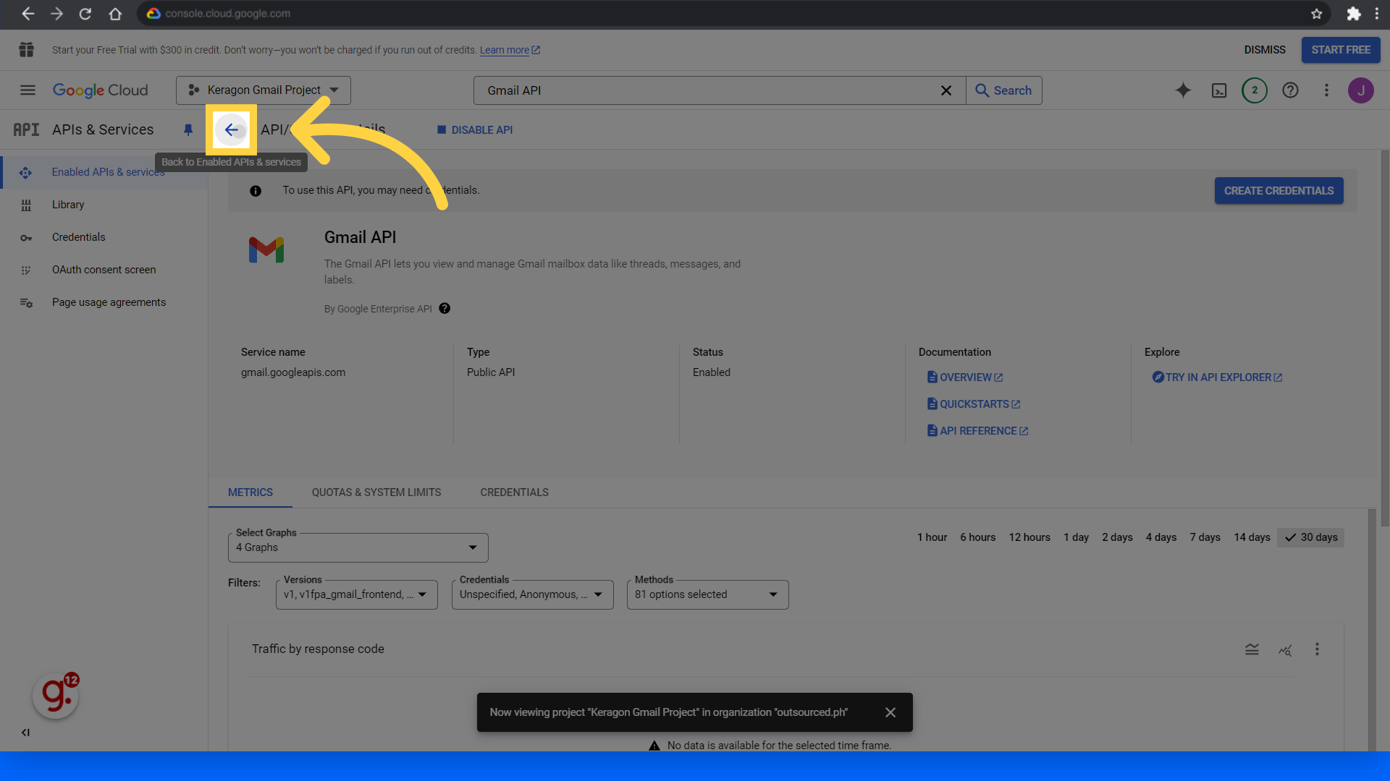Screen dimensions: 1390x781
Task: Bookmark this page with the star icon
Action: coord(1317,14)
